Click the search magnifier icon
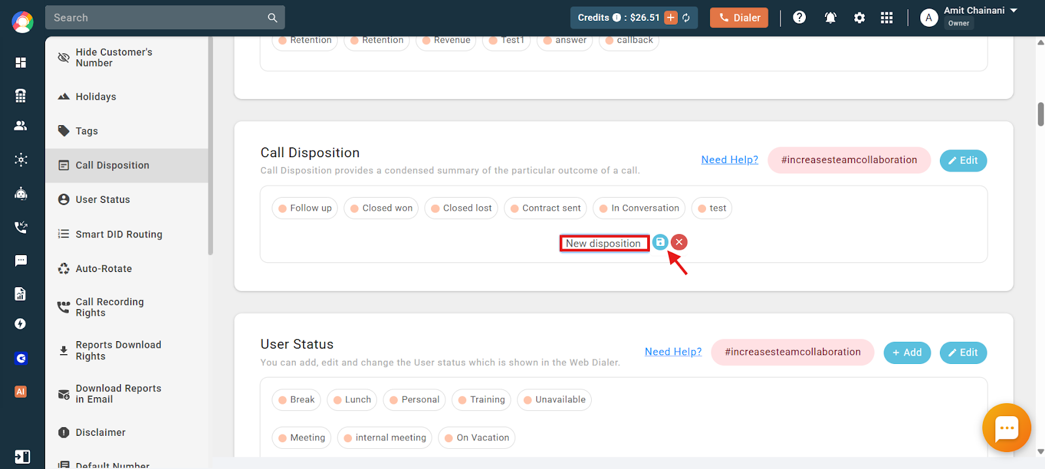The width and height of the screenshot is (1045, 469). 272,18
